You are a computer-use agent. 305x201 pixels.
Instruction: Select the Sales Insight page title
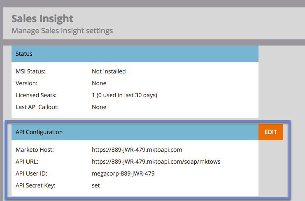[42, 18]
